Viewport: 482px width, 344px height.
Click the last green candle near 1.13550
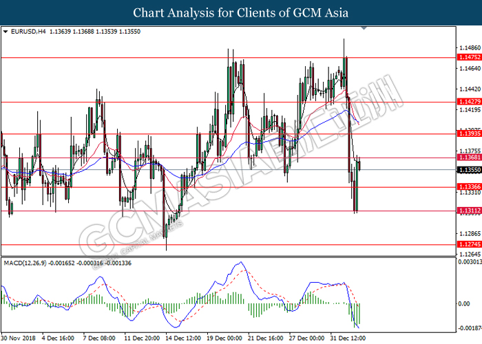coord(359,166)
